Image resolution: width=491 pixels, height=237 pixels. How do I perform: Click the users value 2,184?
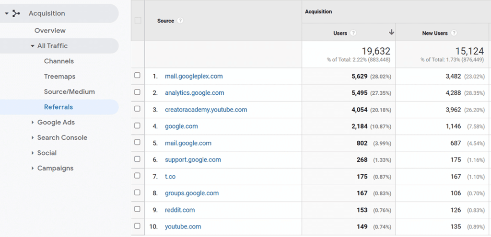(x=359, y=126)
